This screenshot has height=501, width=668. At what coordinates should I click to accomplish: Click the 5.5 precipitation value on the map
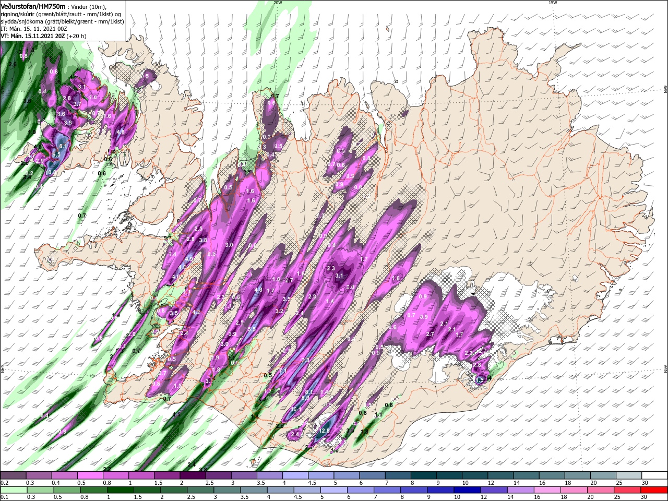pos(252,329)
